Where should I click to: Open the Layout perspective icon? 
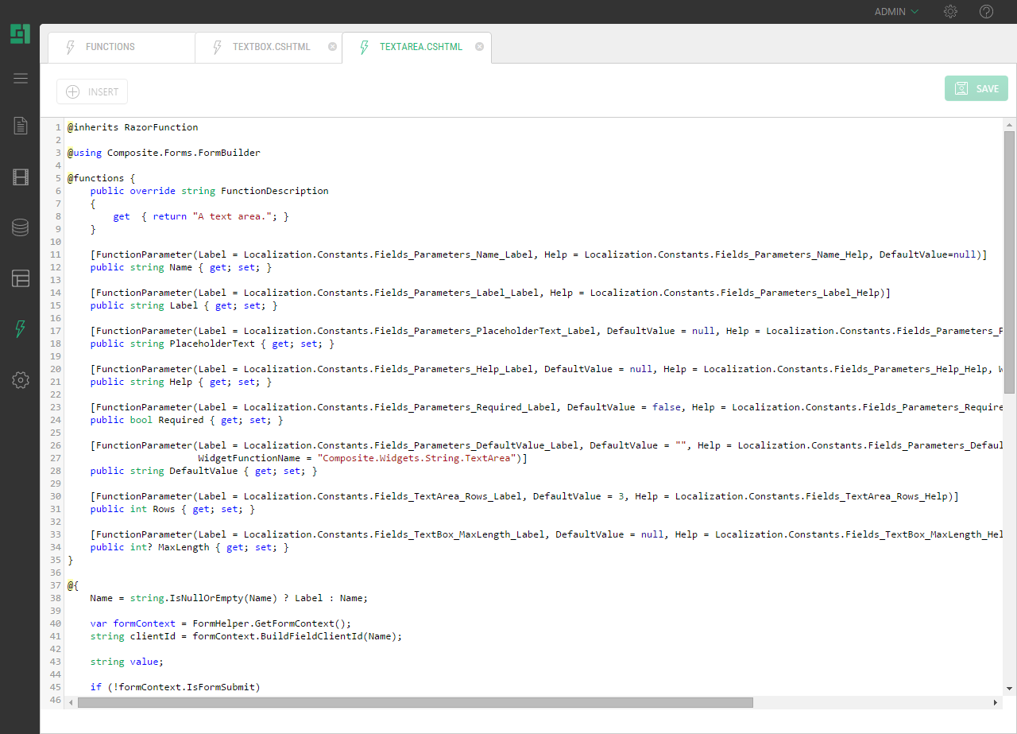click(x=21, y=278)
